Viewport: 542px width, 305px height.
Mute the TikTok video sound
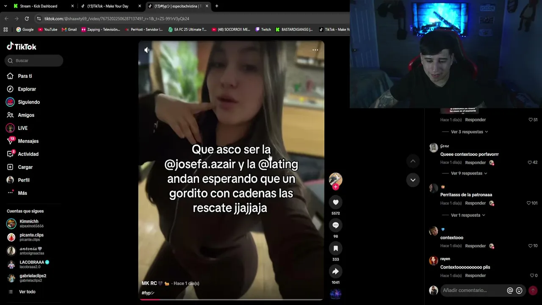[x=147, y=50]
